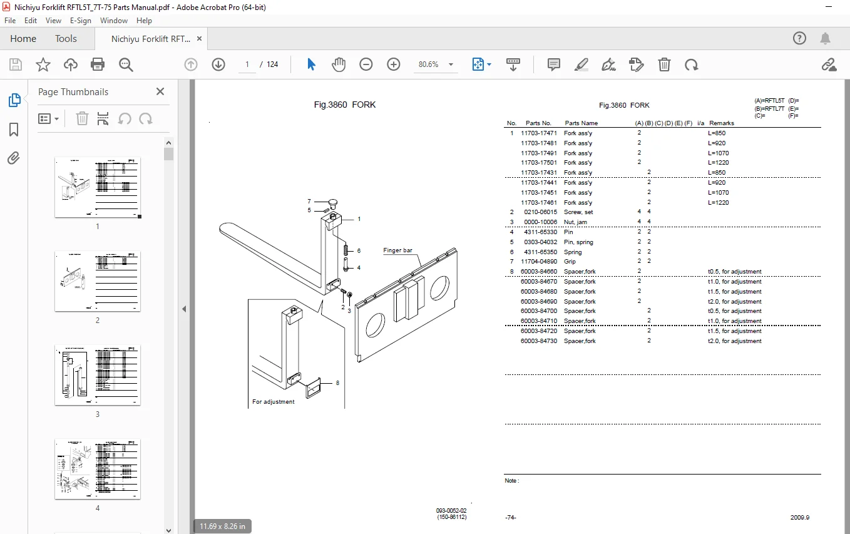Click part number 11703-17471
The height and width of the screenshot is (534, 850).
coord(539,133)
